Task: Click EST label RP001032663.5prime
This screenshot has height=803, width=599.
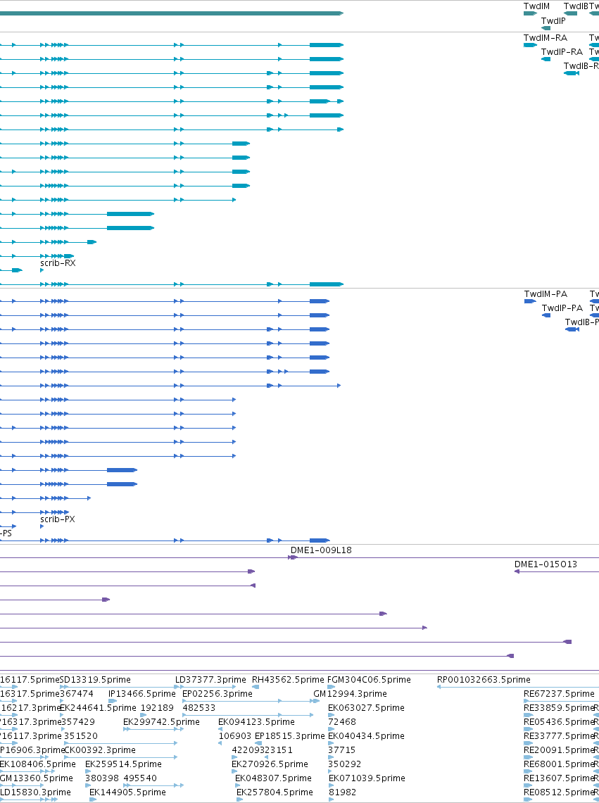Action: tap(484, 680)
